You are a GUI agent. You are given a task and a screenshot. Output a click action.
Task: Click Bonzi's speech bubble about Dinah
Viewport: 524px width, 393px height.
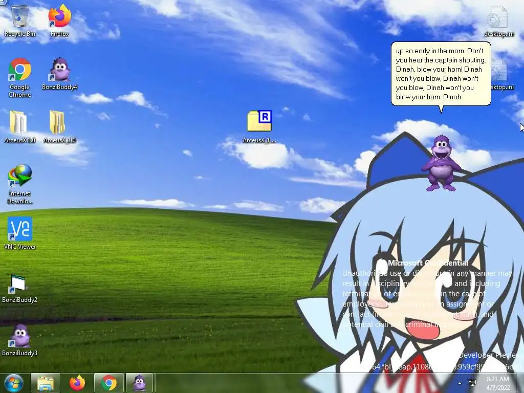[x=441, y=74]
